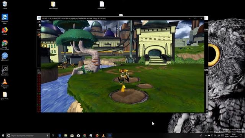Maximize the Ratchet & Clank game window

(x=195, y=18)
